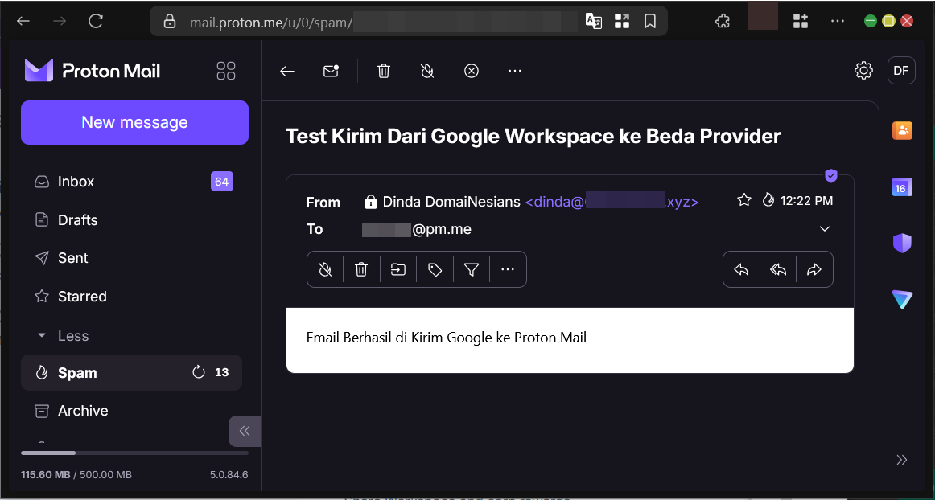Image resolution: width=935 pixels, height=500 pixels.
Task: Open message action bar more options
Action: (x=508, y=270)
